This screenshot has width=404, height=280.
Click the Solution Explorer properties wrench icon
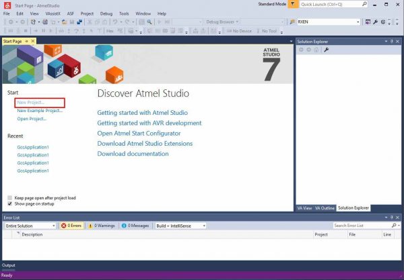point(326,50)
